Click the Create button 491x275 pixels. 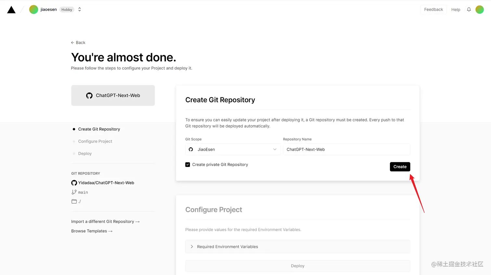pos(400,167)
